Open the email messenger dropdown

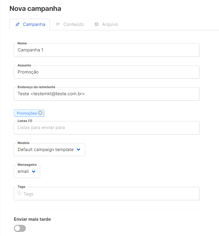coord(23,171)
